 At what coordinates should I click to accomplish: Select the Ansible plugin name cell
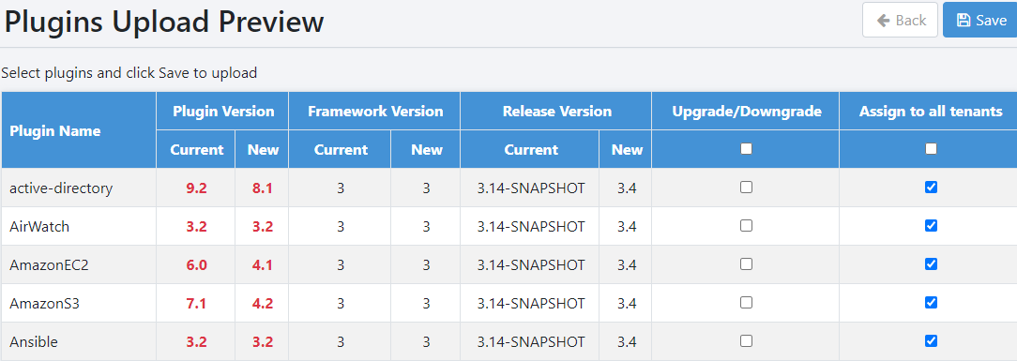point(79,341)
